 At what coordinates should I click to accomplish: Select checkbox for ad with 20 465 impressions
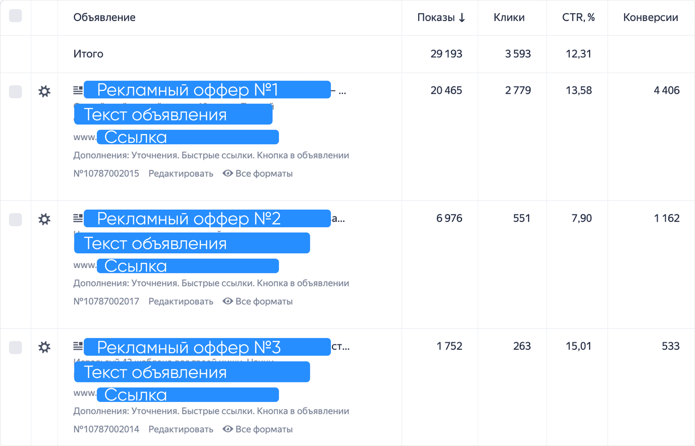pyautogui.click(x=15, y=91)
